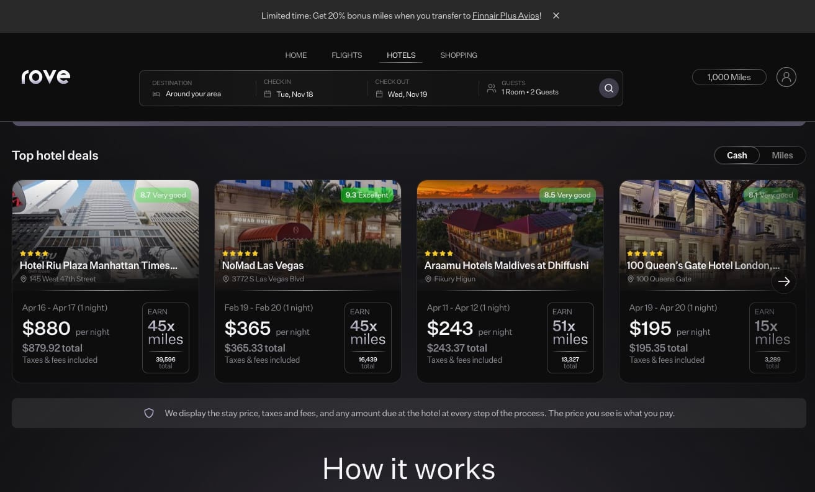Click the location pin beside 145 West 47th Street
The width and height of the screenshot is (815, 492).
(x=24, y=279)
